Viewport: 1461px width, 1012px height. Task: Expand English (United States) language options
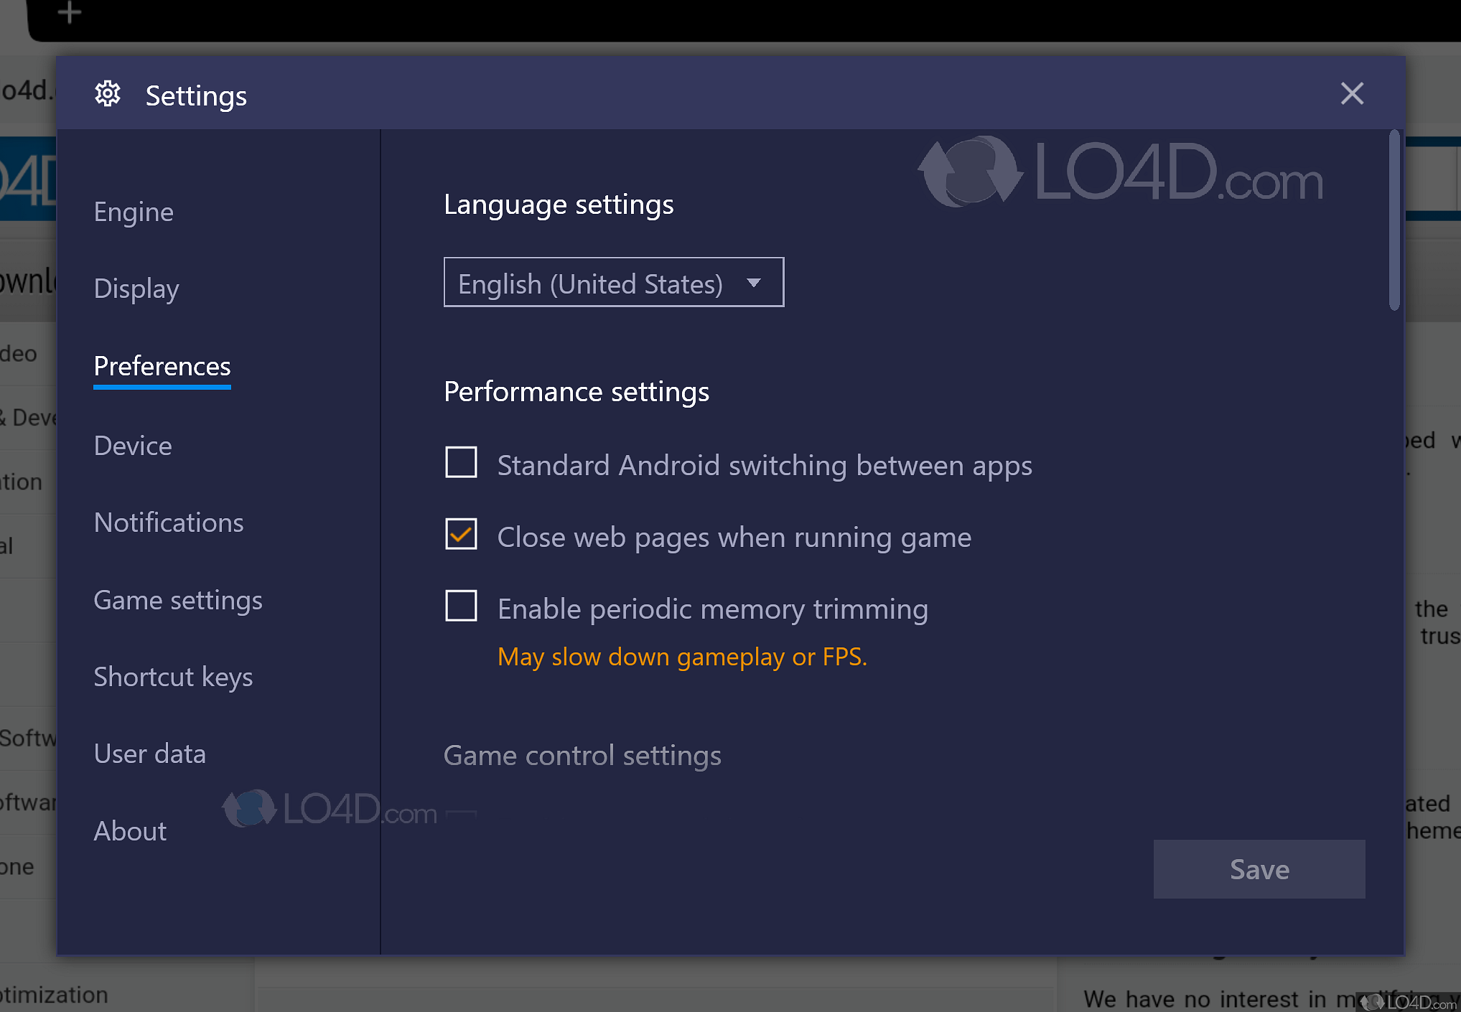pyautogui.click(x=613, y=282)
